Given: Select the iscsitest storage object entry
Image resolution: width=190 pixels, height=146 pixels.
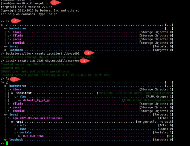Looking at the screenshot, I should (x=24, y=93).
